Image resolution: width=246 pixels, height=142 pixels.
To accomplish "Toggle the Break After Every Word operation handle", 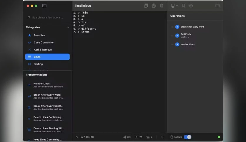I will click(x=172, y=27).
